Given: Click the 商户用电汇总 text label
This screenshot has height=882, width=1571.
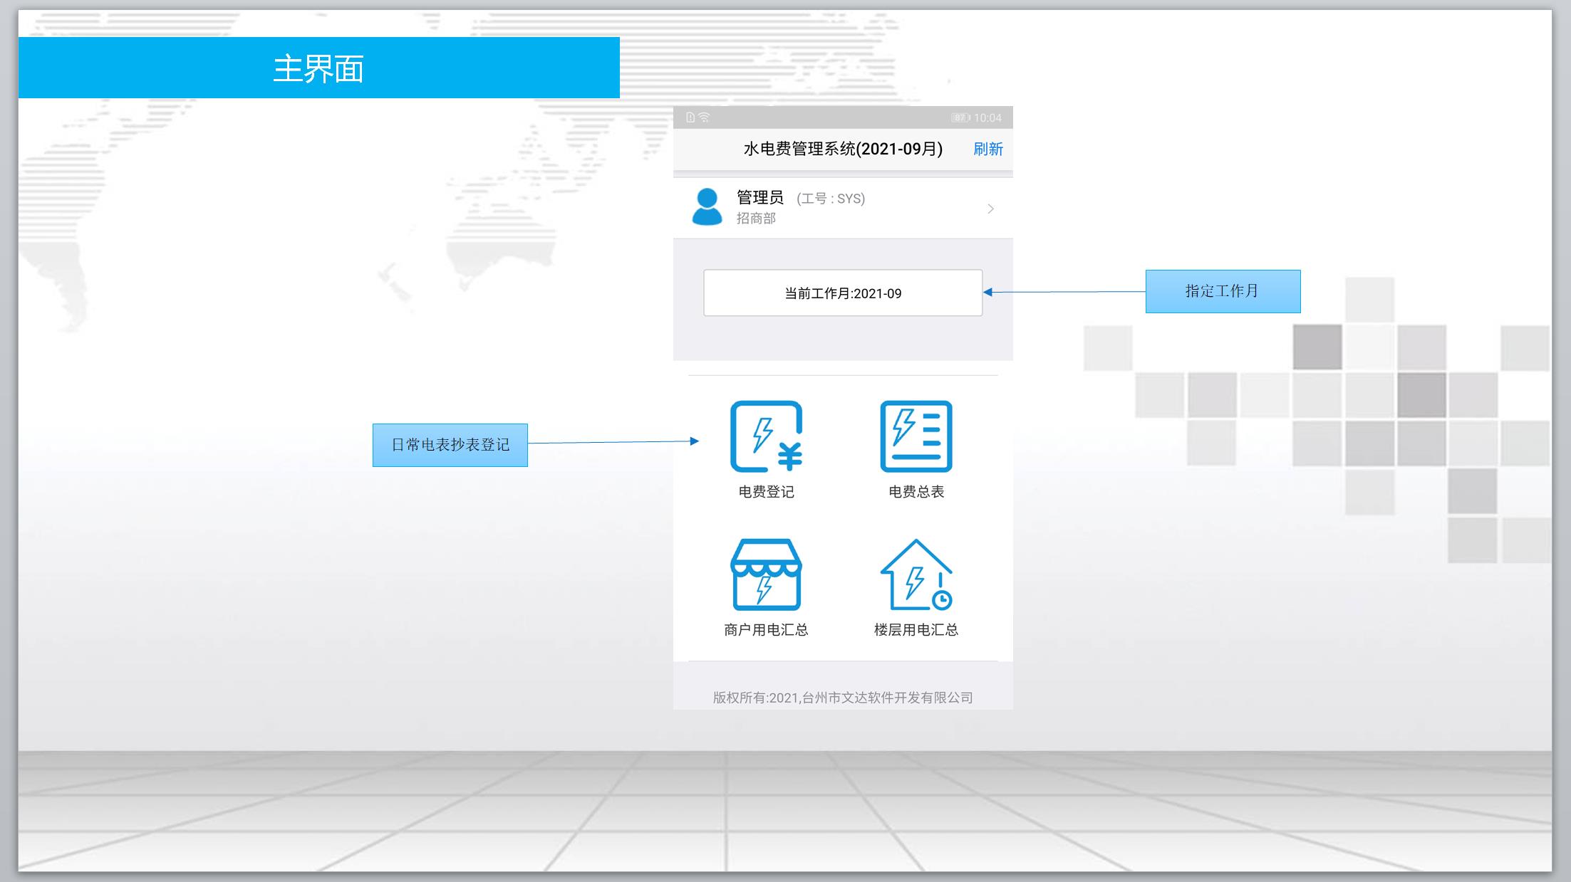Looking at the screenshot, I should click(x=766, y=630).
